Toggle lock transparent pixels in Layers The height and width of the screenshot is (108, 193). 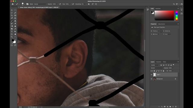point(154,71)
